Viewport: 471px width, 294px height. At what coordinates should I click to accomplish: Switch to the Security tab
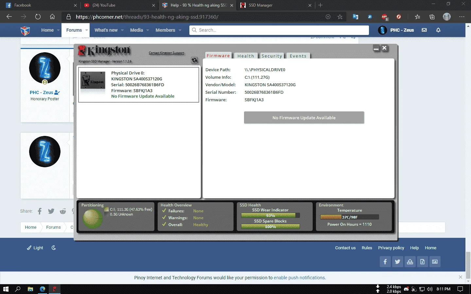tap(272, 56)
